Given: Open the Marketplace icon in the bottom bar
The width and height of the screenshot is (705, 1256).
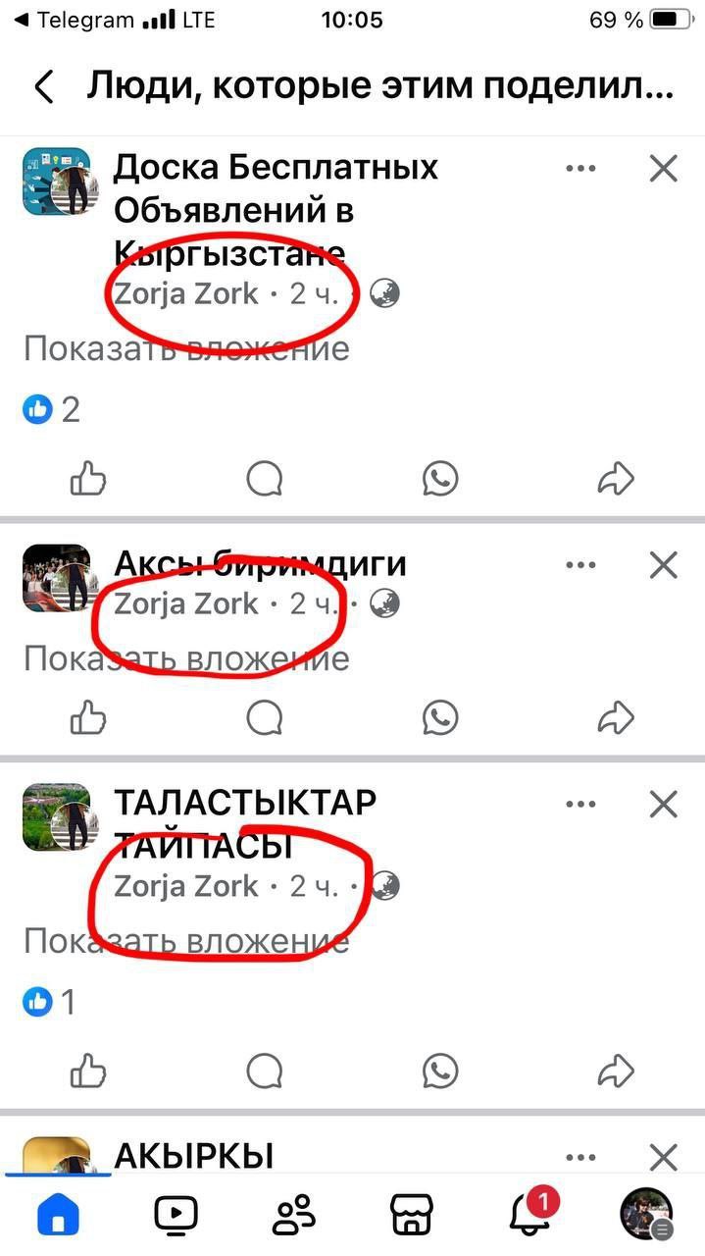Looking at the screenshot, I should (x=411, y=1215).
